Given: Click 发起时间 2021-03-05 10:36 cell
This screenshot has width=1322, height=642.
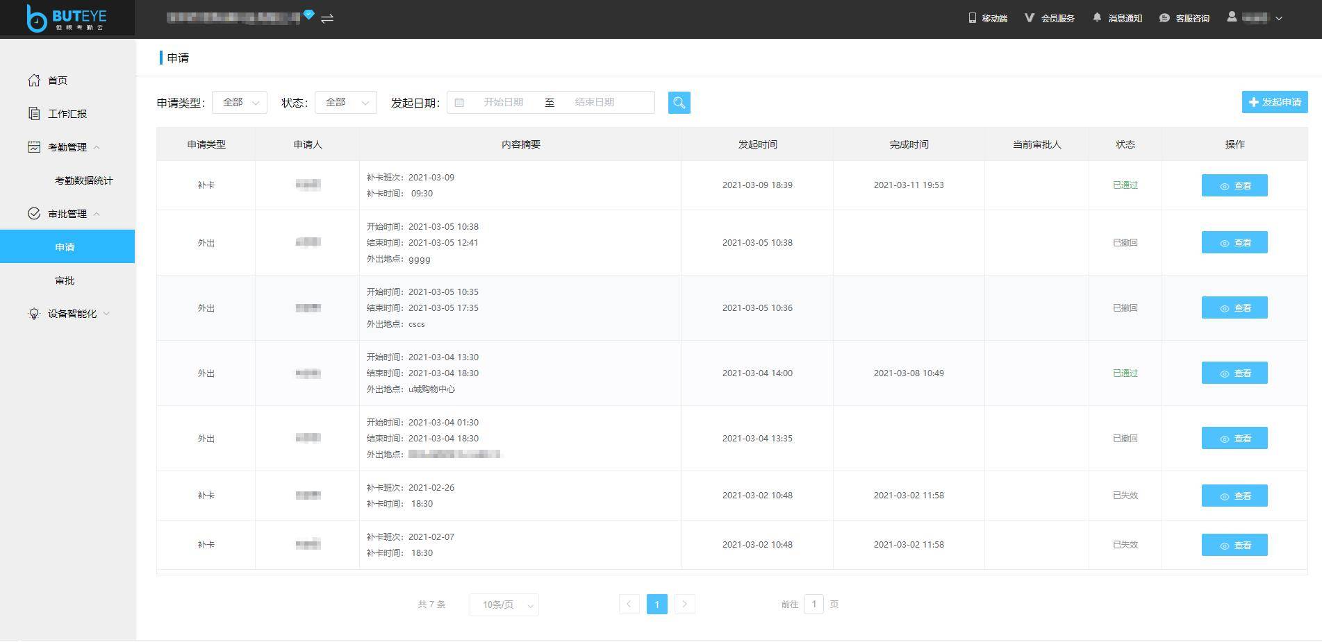Looking at the screenshot, I should [757, 308].
